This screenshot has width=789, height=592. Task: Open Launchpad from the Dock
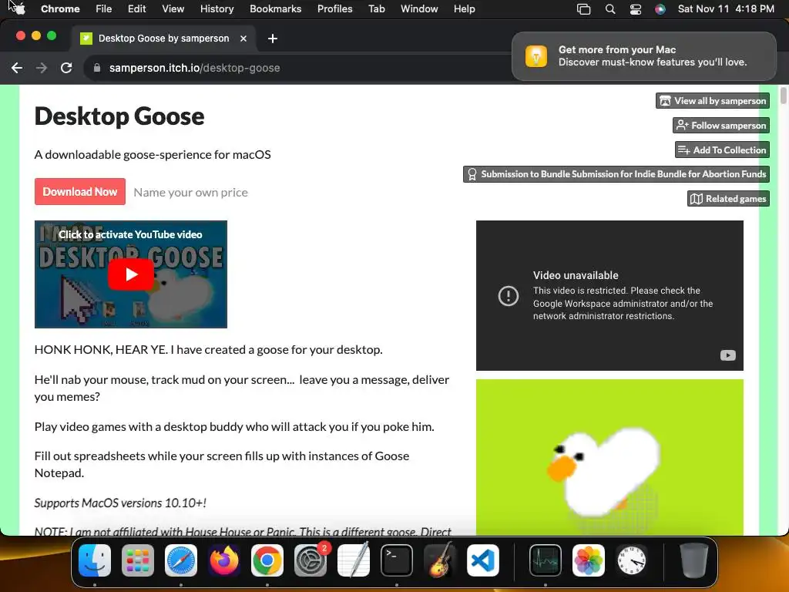coord(138,560)
